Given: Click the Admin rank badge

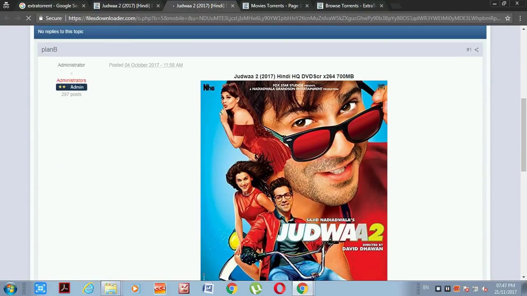Looking at the screenshot, I should click(72, 87).
